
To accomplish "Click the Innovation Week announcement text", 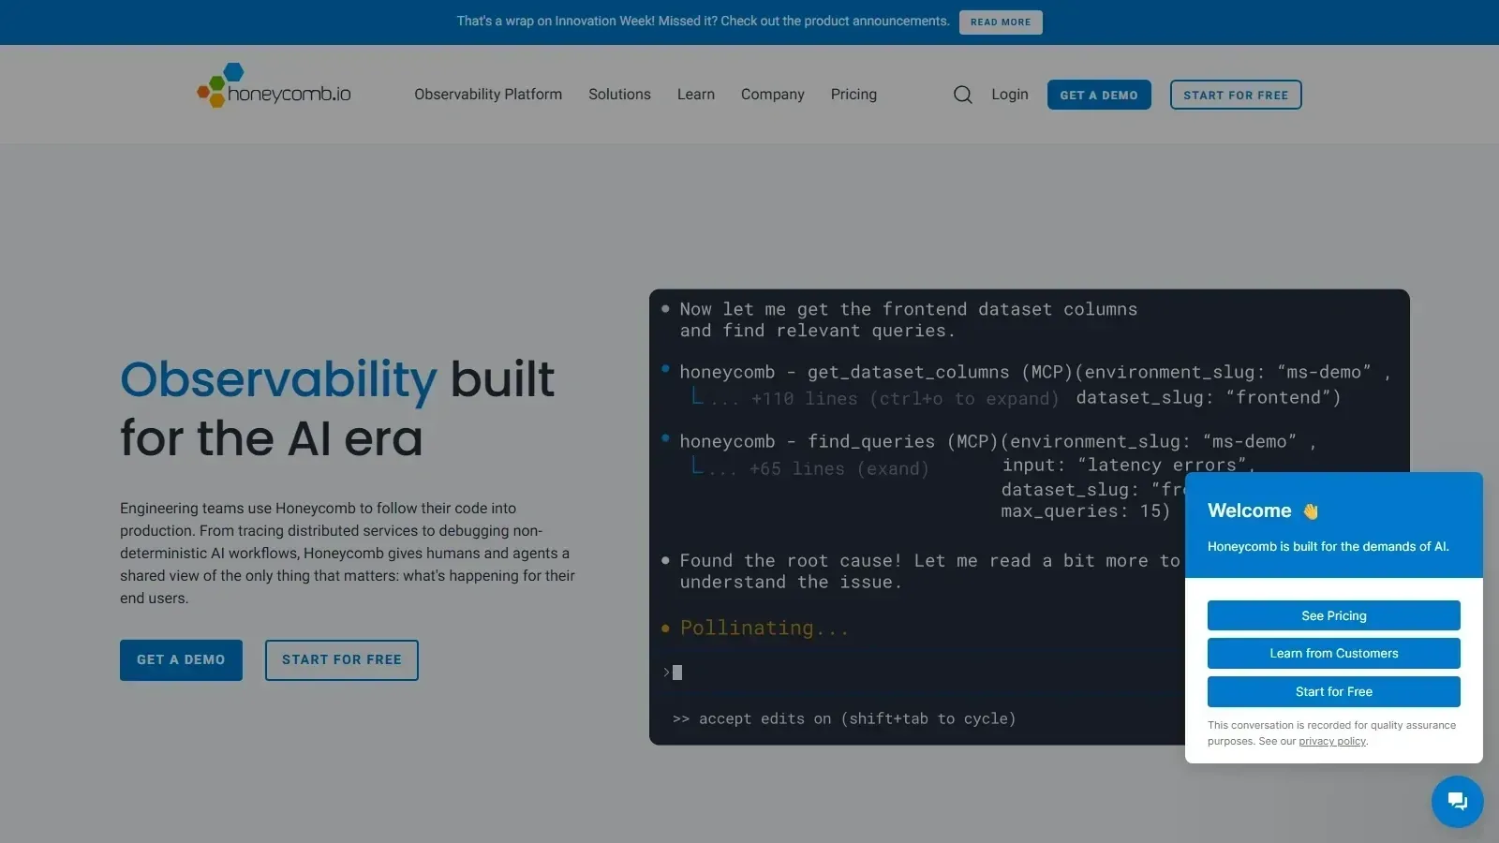I will 703,21.
